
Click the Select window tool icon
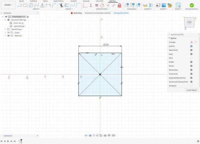point(178,5)
